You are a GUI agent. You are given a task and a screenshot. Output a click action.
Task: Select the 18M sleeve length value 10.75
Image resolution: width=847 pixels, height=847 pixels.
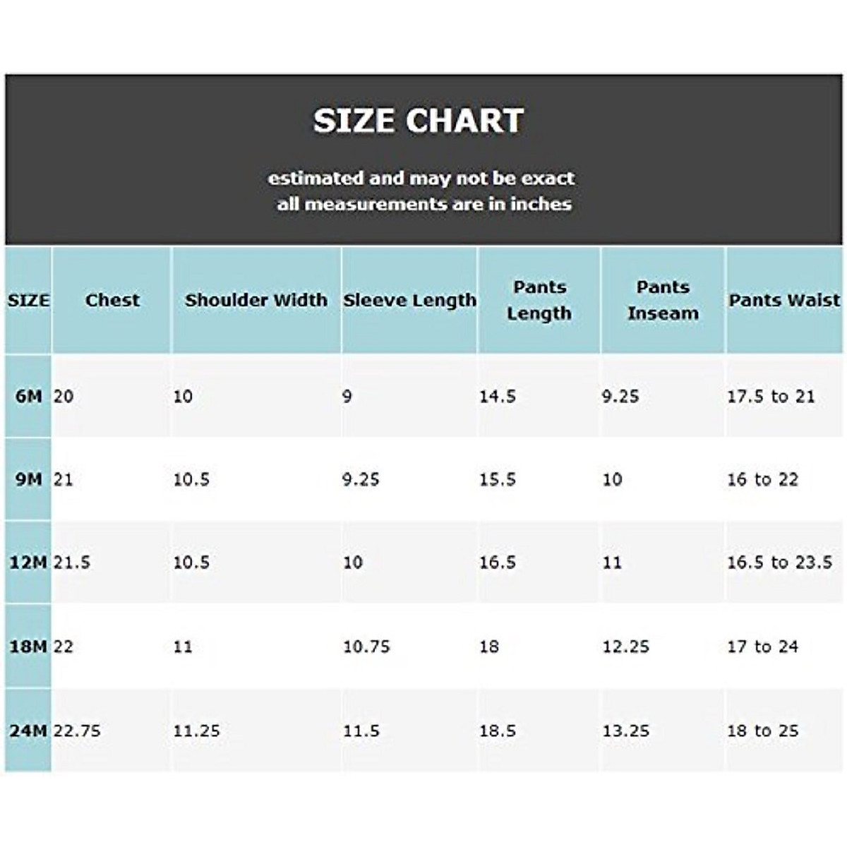366,646
